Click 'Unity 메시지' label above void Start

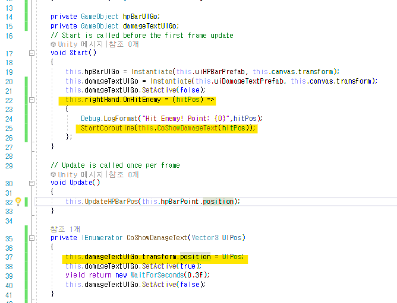(80, 44)
